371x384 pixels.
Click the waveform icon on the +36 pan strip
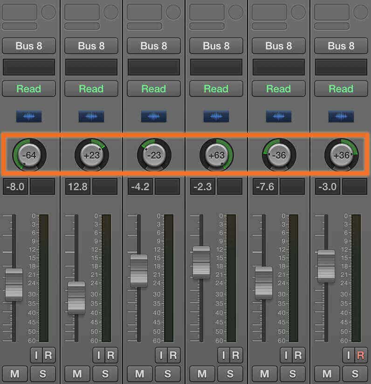tap(341, 117)
